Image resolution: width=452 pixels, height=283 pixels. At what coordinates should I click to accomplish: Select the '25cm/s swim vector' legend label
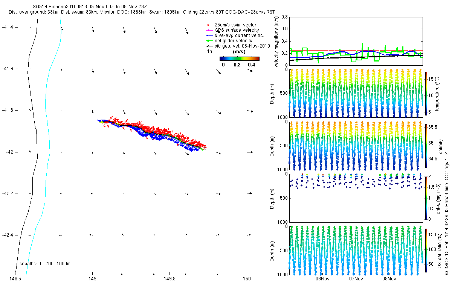click(x=235, y=25)
